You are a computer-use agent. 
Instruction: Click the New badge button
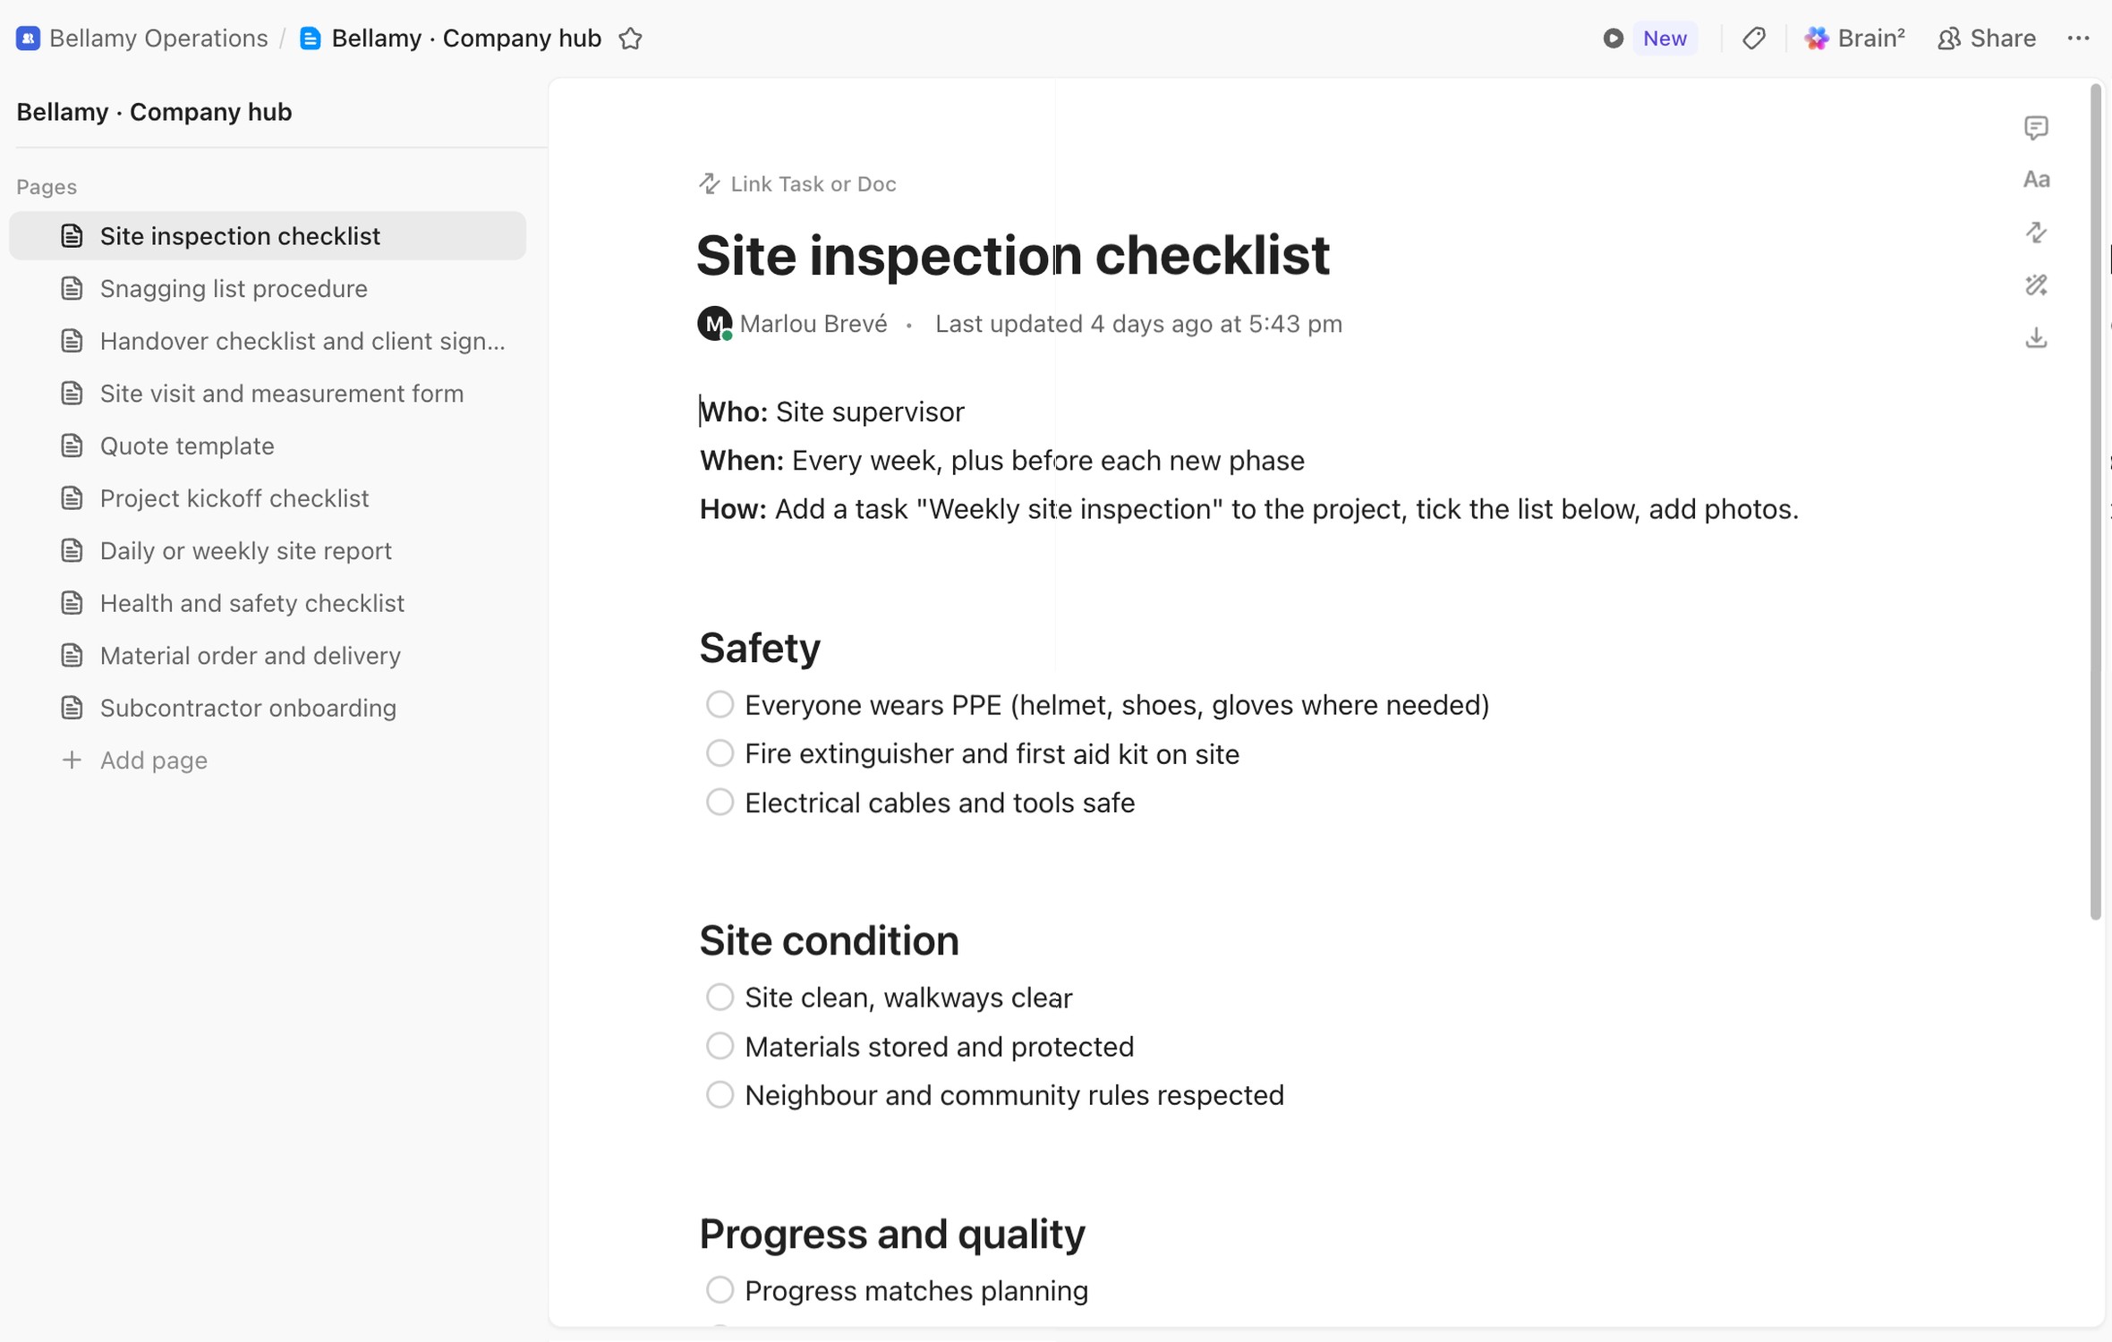[x=1665, y=38]
